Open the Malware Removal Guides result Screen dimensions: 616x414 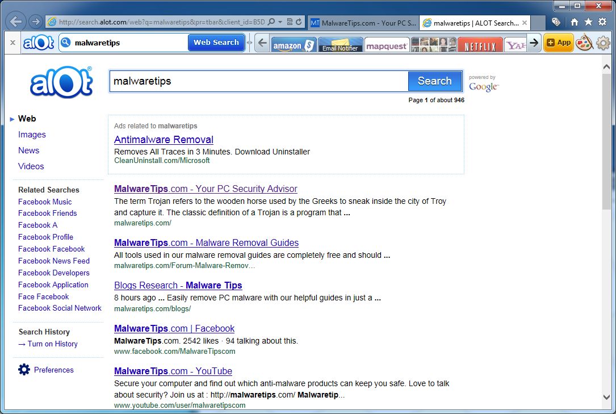coord(206,242)
